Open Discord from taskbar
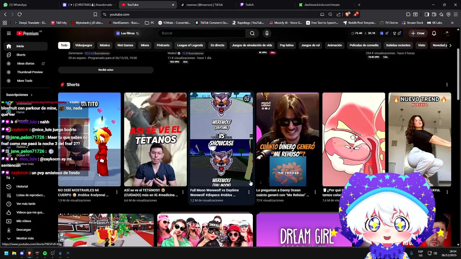Viewport: 461px width, 259px height. click(22, 253)
